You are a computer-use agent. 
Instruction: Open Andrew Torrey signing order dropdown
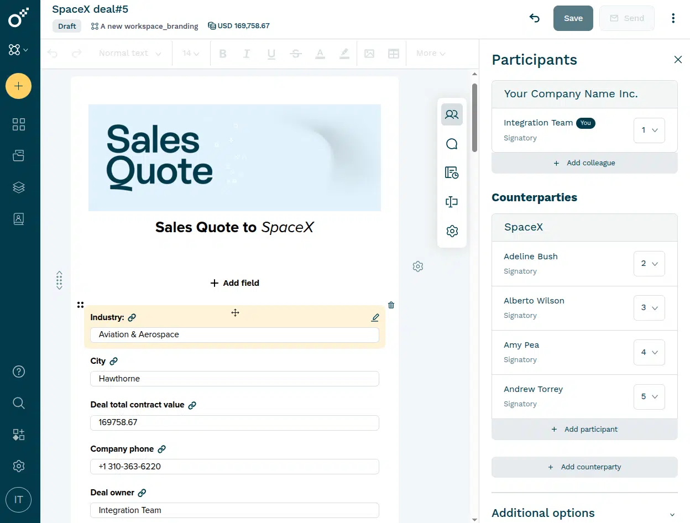tap(649, 396)
